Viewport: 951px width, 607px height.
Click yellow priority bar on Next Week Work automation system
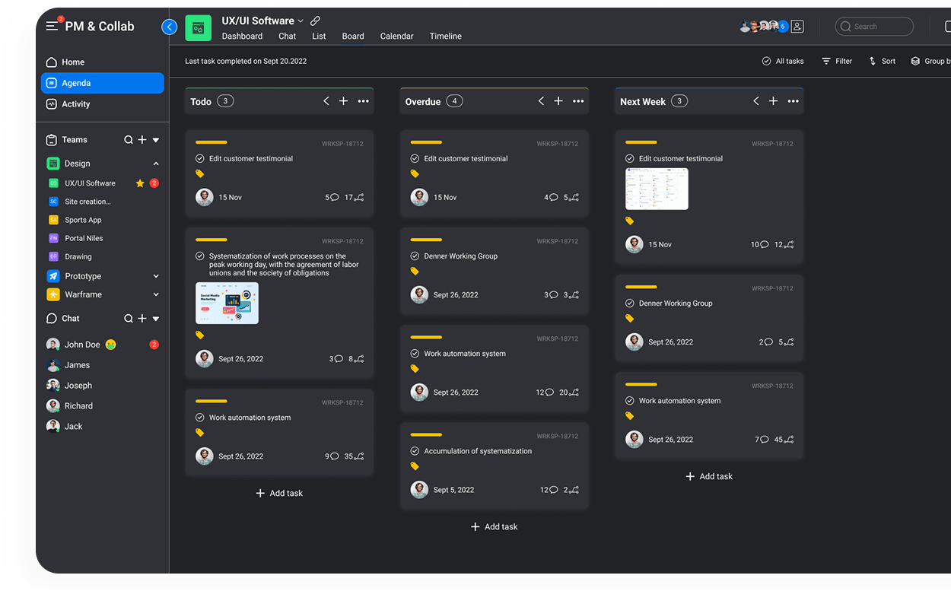pos(641,384)
